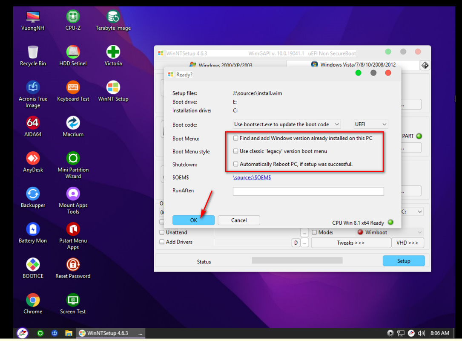The height and width of the screenshot is (341, 462).
Task: Click the taskbar clock showing 8:06 AM
Action: tap(439, 333)
